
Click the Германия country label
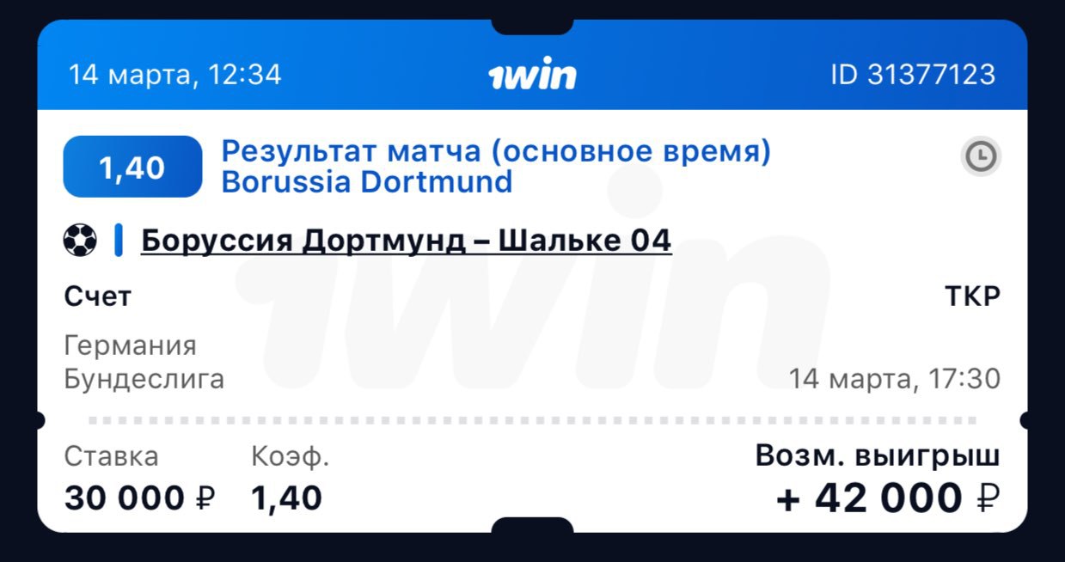(x=131, y=346)
